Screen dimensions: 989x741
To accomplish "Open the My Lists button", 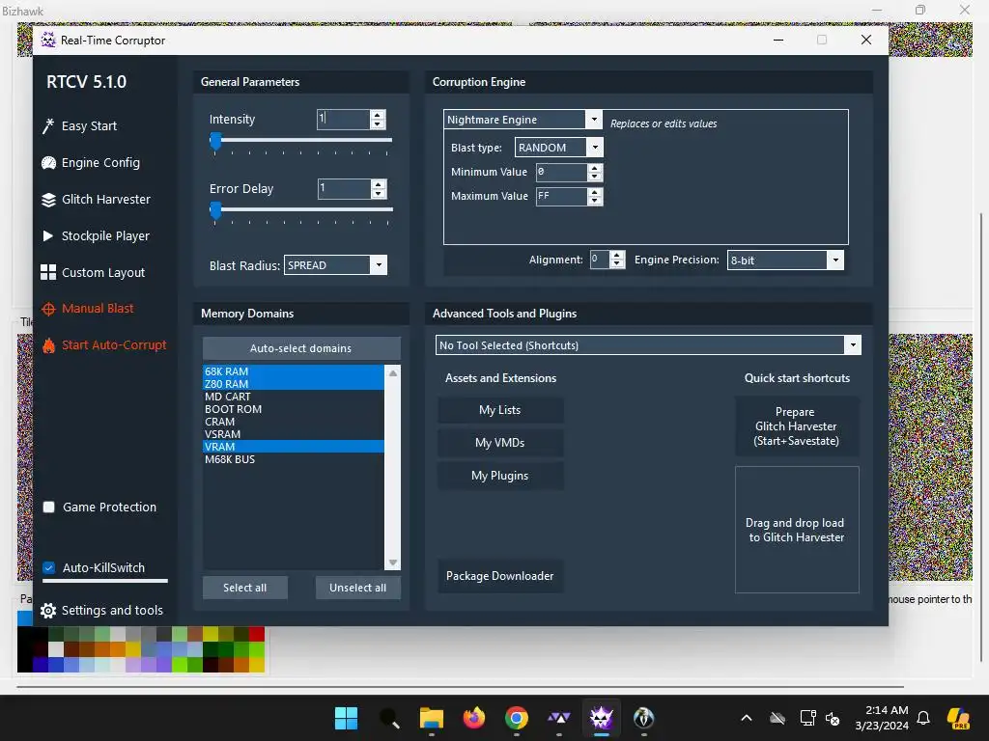I will click(500, 410).
